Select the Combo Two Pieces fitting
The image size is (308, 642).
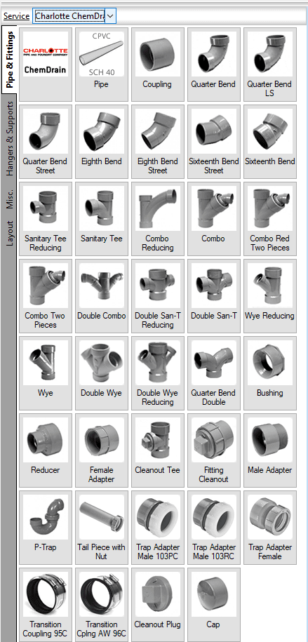click(x=46, y=296)
